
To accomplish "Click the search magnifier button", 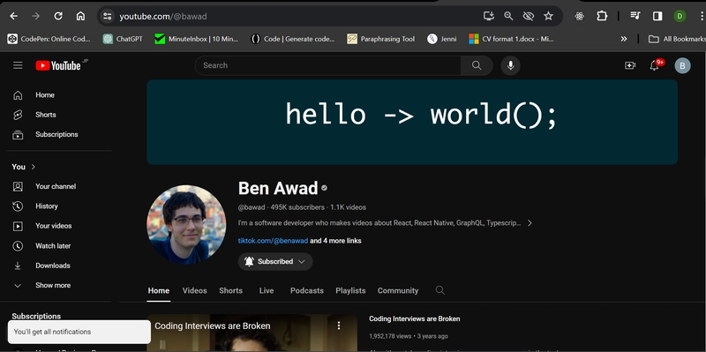I will tap(477, 65).
